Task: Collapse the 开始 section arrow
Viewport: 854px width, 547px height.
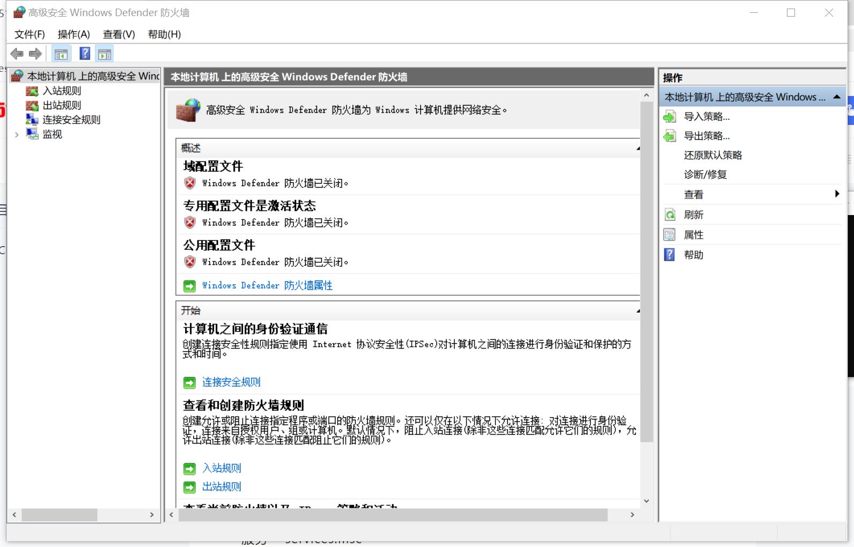Action: click(x=638, y=311)
